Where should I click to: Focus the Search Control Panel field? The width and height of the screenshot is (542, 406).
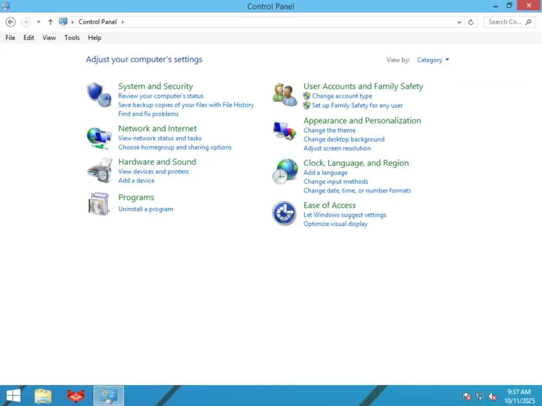[x=510, y=22]
